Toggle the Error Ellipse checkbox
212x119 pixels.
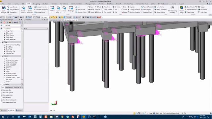(x=5, y=47)
